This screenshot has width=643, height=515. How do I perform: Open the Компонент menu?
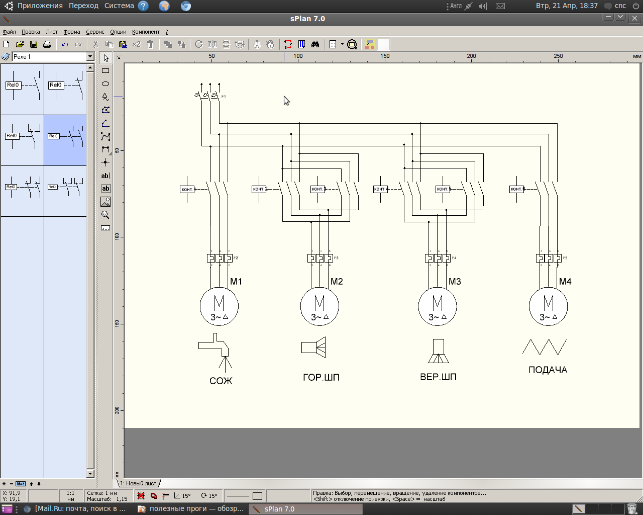click(x=146, y=32)
